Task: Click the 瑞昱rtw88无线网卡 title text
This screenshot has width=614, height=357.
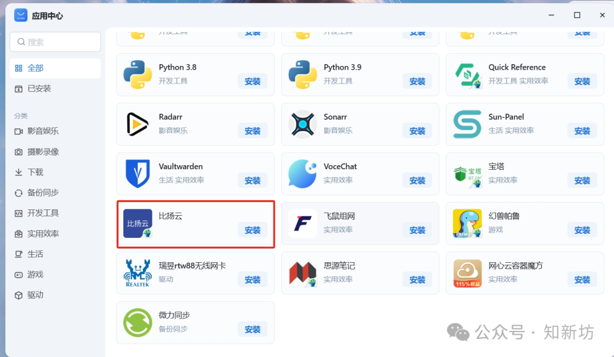Action: click(192, 266)
